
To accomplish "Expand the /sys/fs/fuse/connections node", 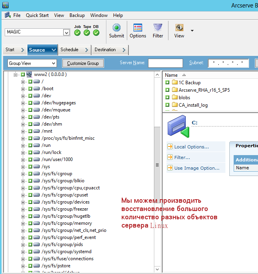I will [23, 259].
